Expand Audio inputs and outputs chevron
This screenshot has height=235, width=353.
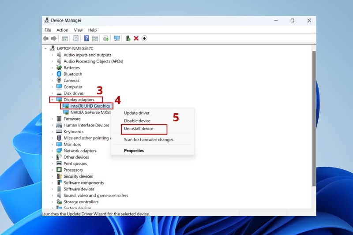click(x=52, y=55)
